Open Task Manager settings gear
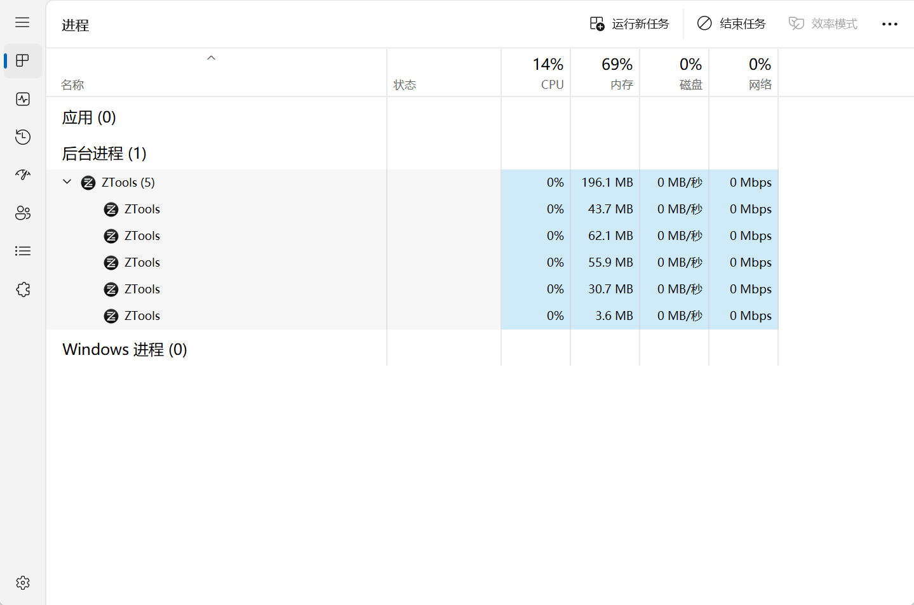This screenshot has width=914, height=605. pyautogui.click(x=23, y=583)
